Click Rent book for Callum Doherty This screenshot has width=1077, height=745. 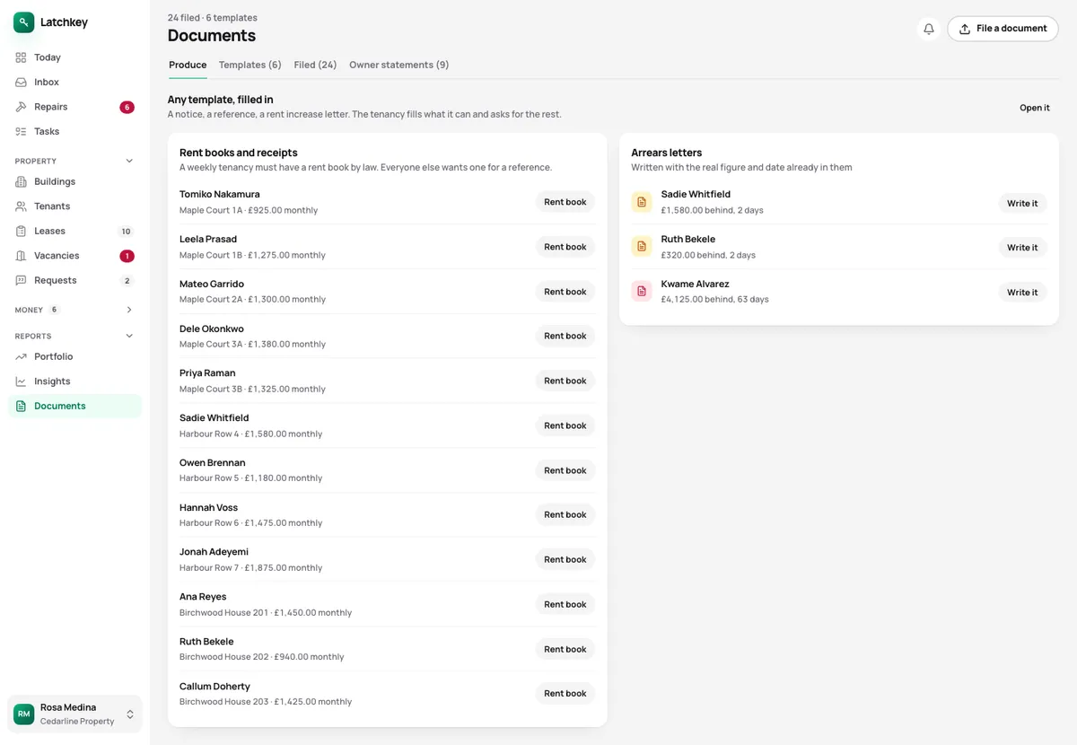[565, 694]
